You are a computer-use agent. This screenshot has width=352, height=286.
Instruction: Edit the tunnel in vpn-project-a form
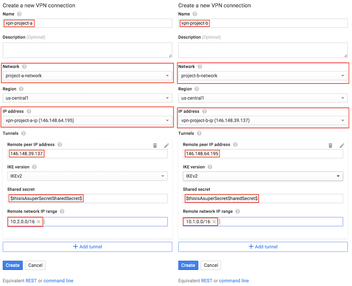[166, 146]
